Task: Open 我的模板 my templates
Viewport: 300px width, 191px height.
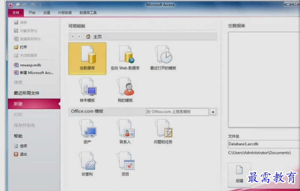Action: pos(126,90)
